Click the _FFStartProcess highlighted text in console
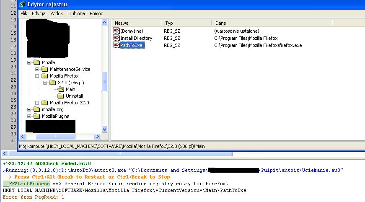This screenshot has height=202, width=365. pos(26,184)
